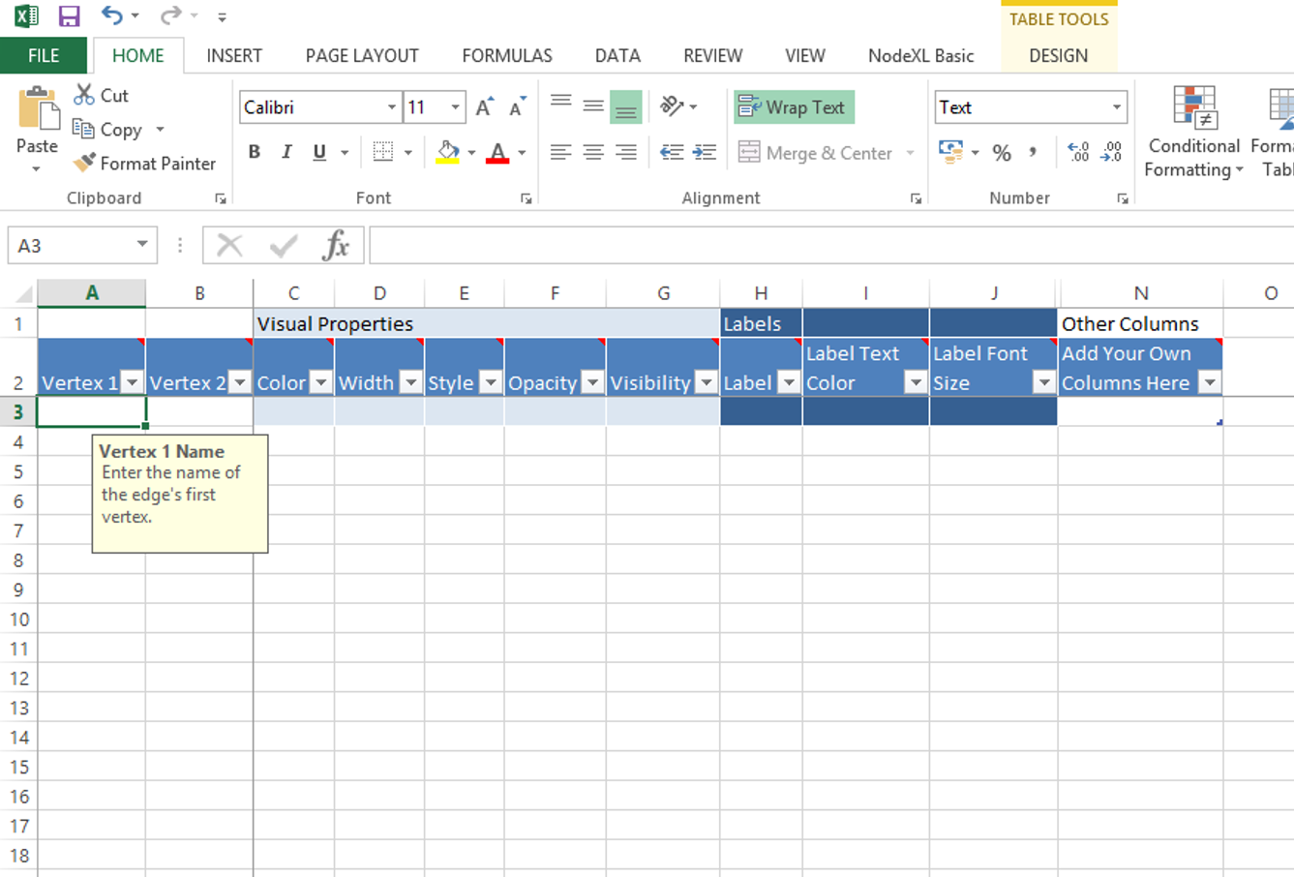Apply bold formatting
The width and height of the screenshot is (1294, 877).
(x=254, y=151)
